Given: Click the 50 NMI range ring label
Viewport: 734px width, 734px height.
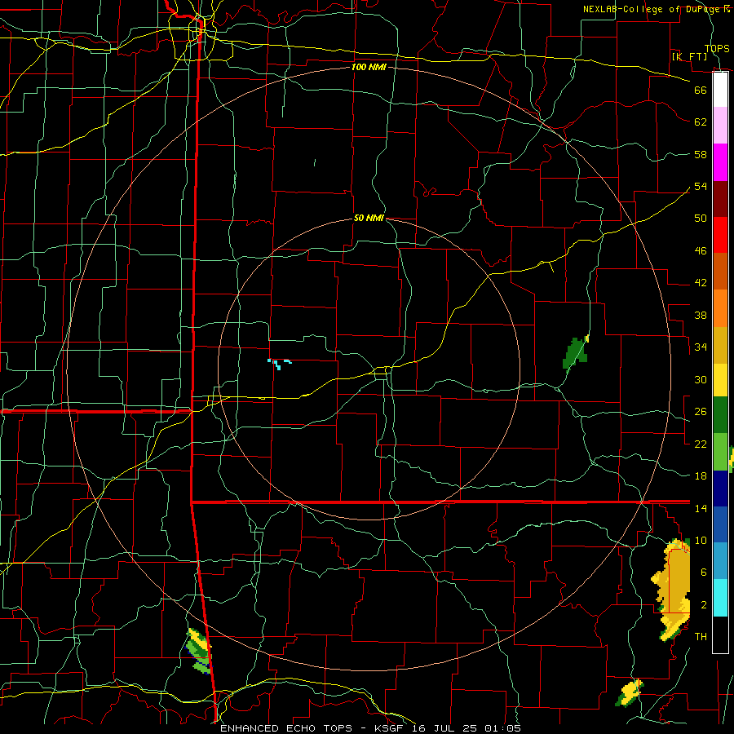Looking at the screenshot, I should click(x=369, y=218).
